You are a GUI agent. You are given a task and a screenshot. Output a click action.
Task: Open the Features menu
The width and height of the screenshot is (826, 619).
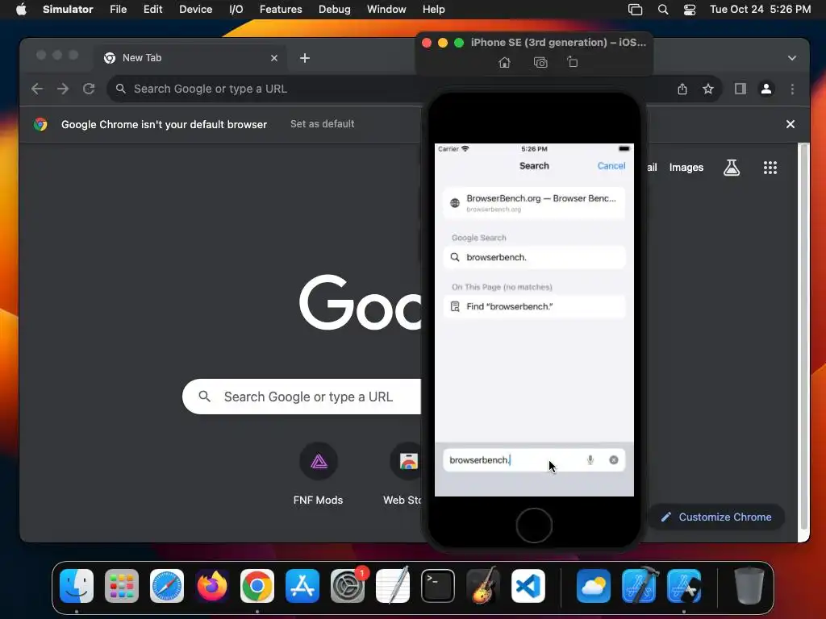281,10
